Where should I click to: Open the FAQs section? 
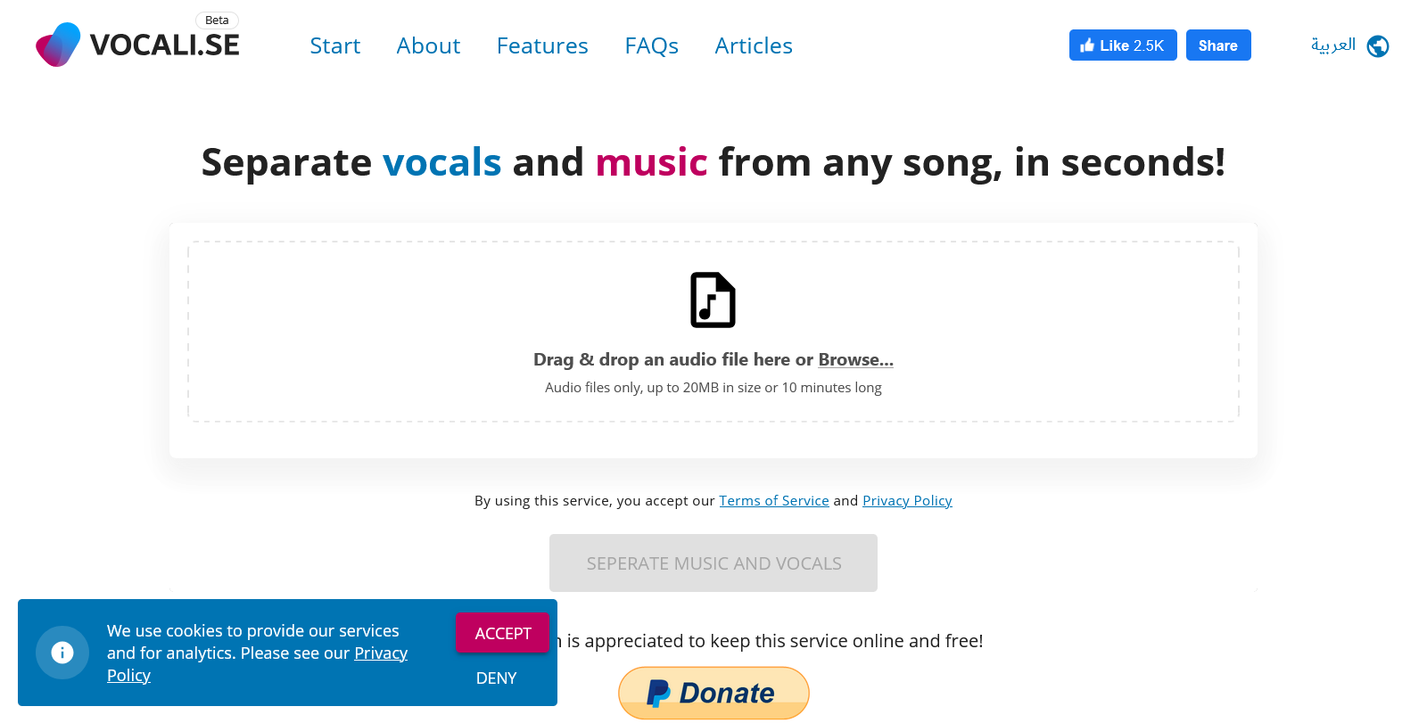(652, 45)
